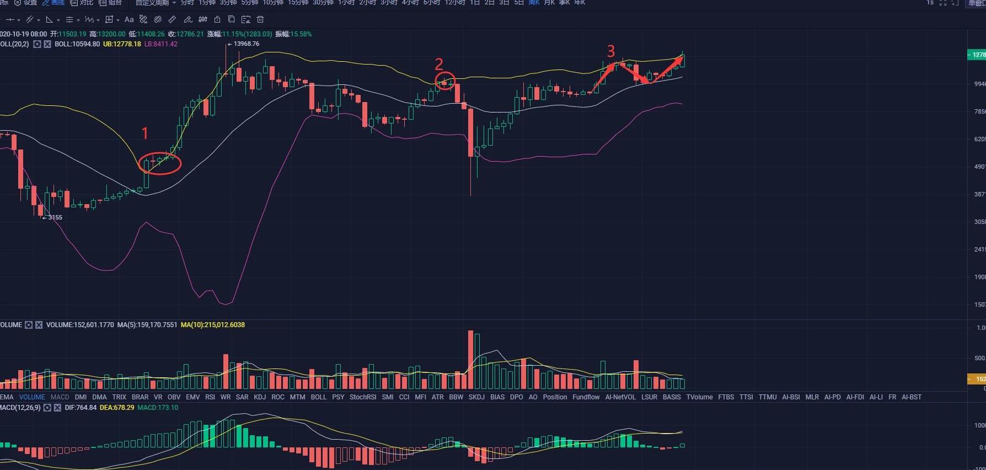
Task: Expand the rectangle shape tool dropdown arrow
Action: [x=118, y=20]
